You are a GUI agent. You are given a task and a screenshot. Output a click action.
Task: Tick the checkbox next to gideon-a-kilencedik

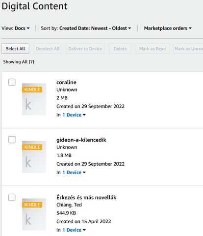coord(12,140)
